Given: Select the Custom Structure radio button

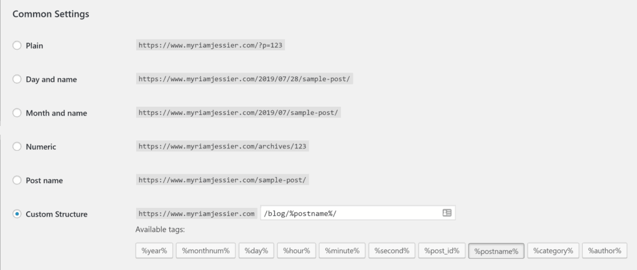Looking at the screenshot, I should pyautogui.click(x=17, y=214).
